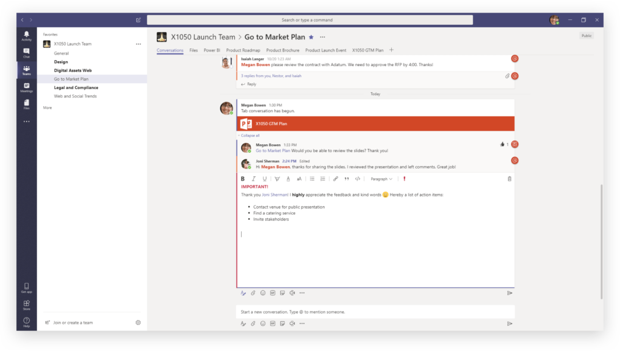This screenshot has width=620, height=351.
Task: Switch to the Files tab
Action: [x=193, y=50]
